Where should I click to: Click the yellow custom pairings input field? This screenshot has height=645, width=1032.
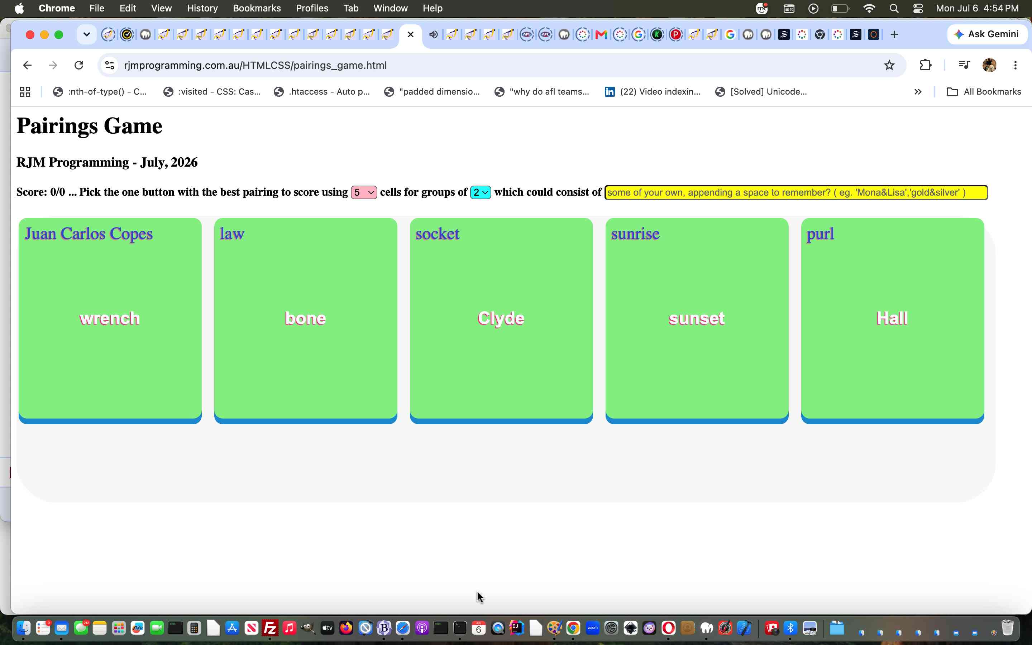point(796,192)
